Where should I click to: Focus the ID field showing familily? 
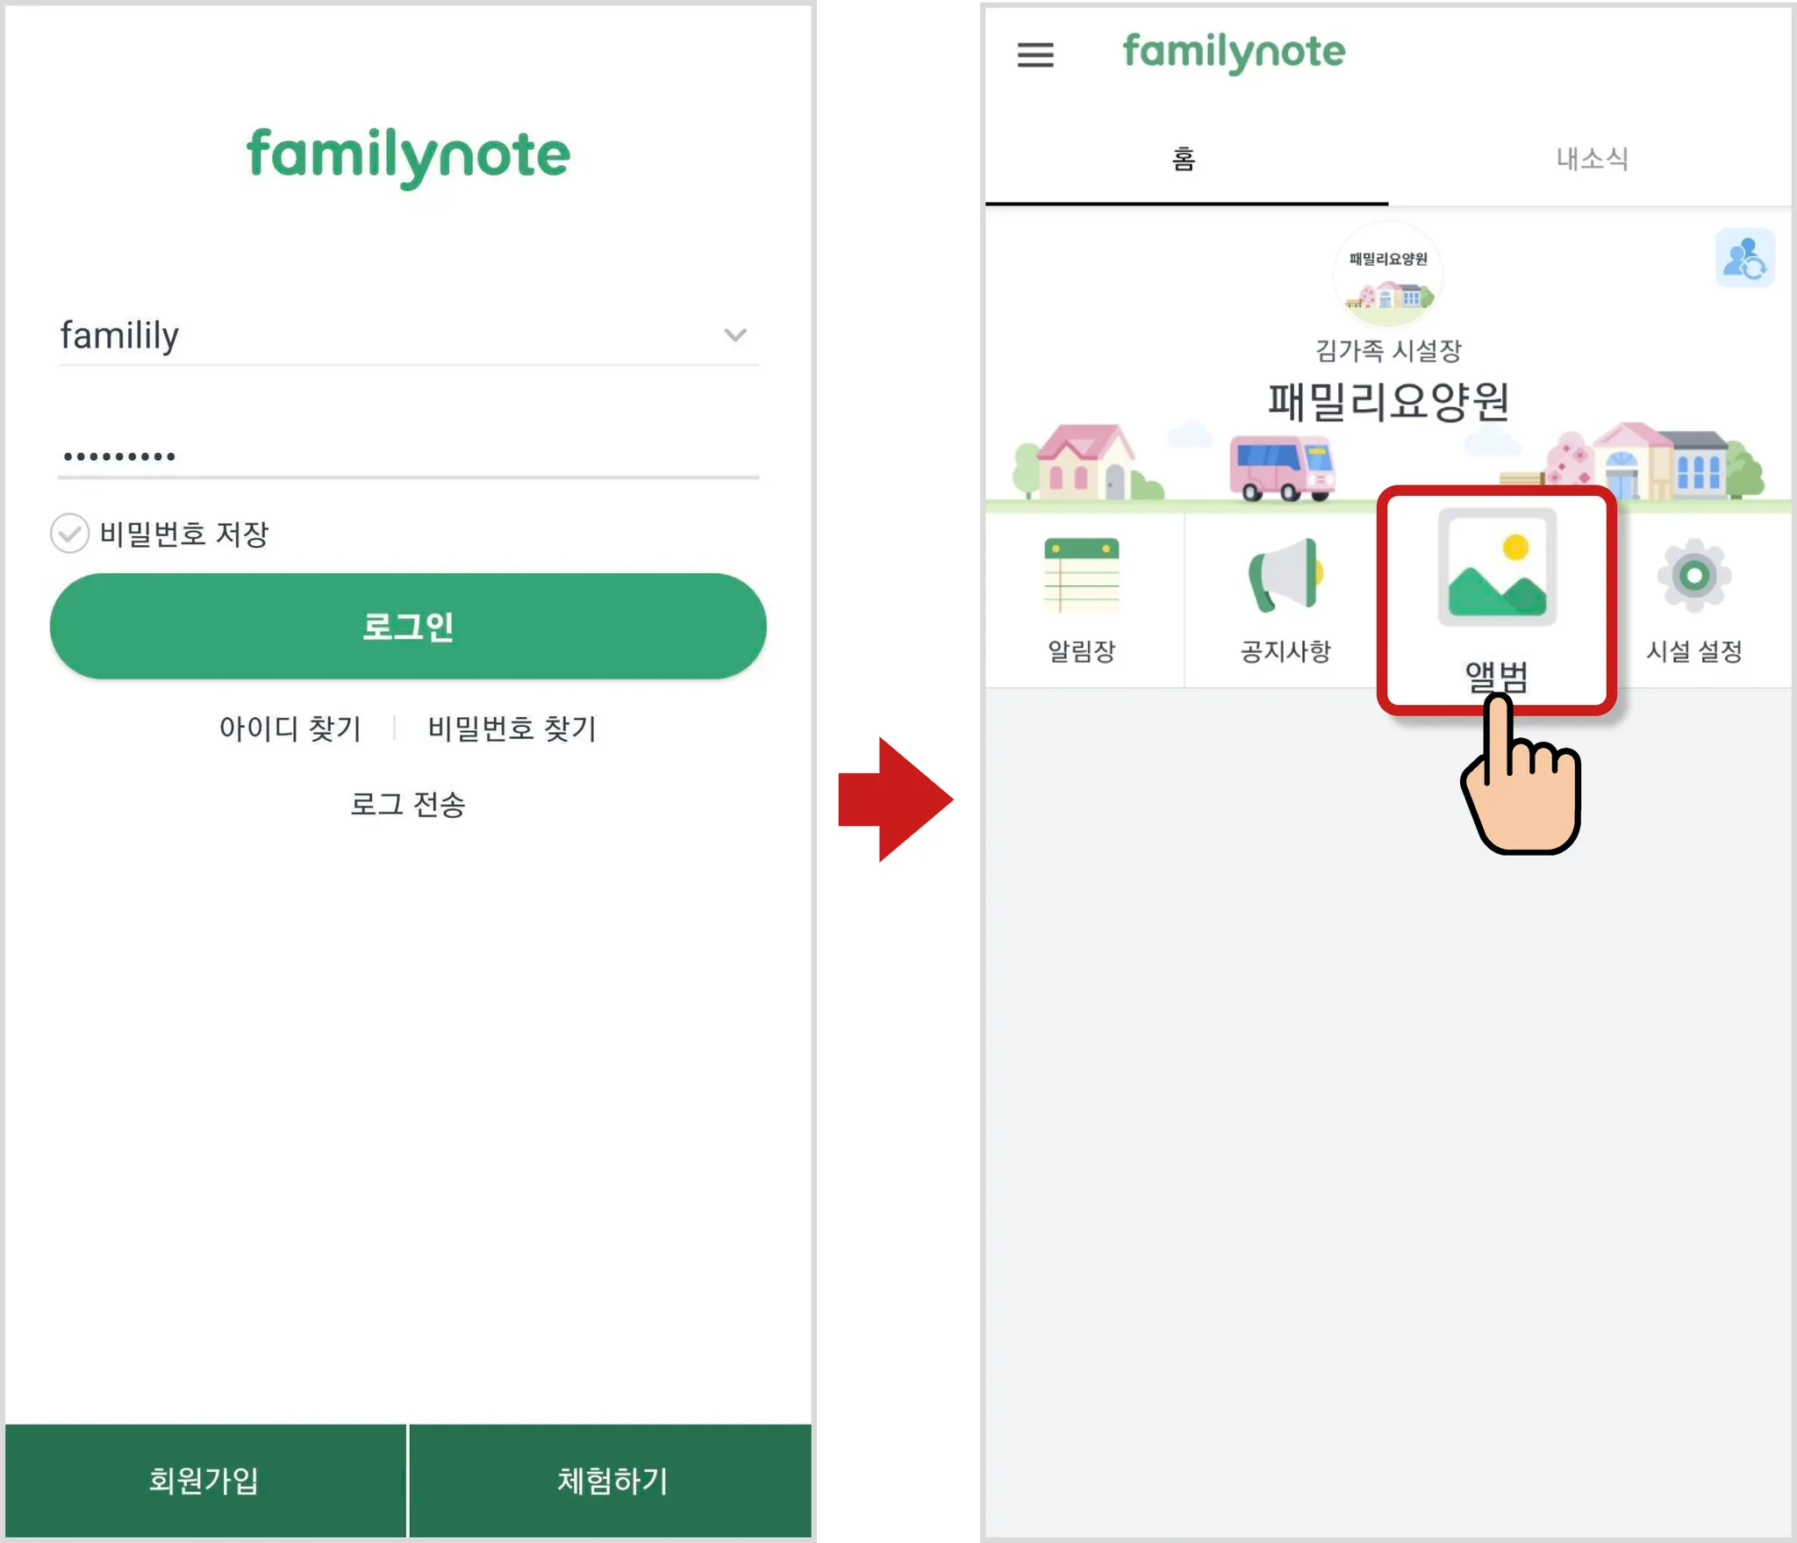[408, 334]
